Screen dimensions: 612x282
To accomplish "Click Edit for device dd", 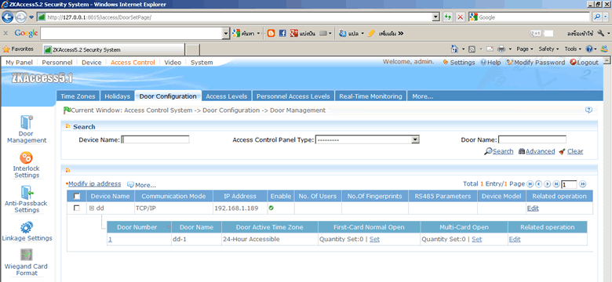I will tap(533, 208).
